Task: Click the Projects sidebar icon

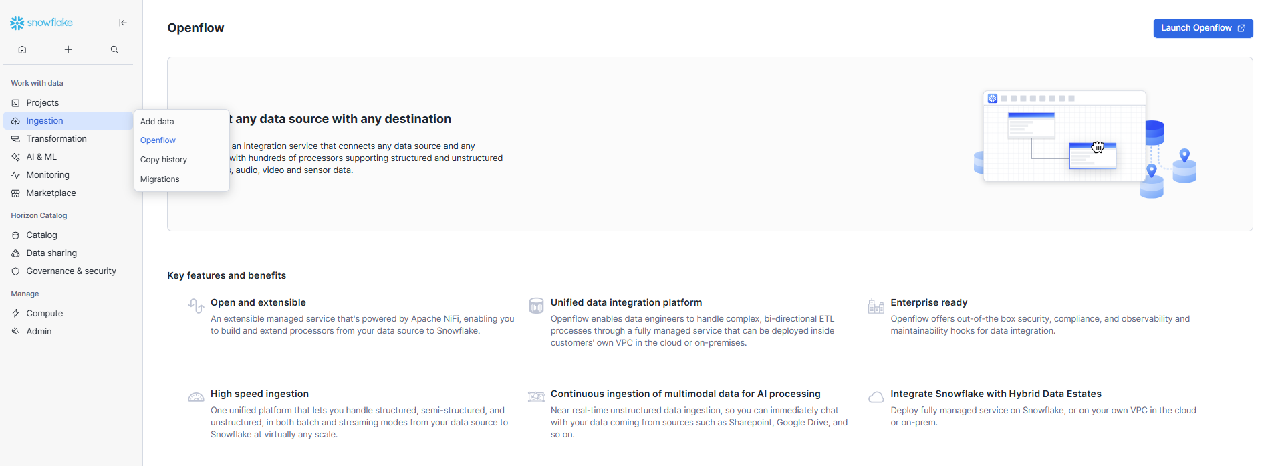Action: coord(16,103)
